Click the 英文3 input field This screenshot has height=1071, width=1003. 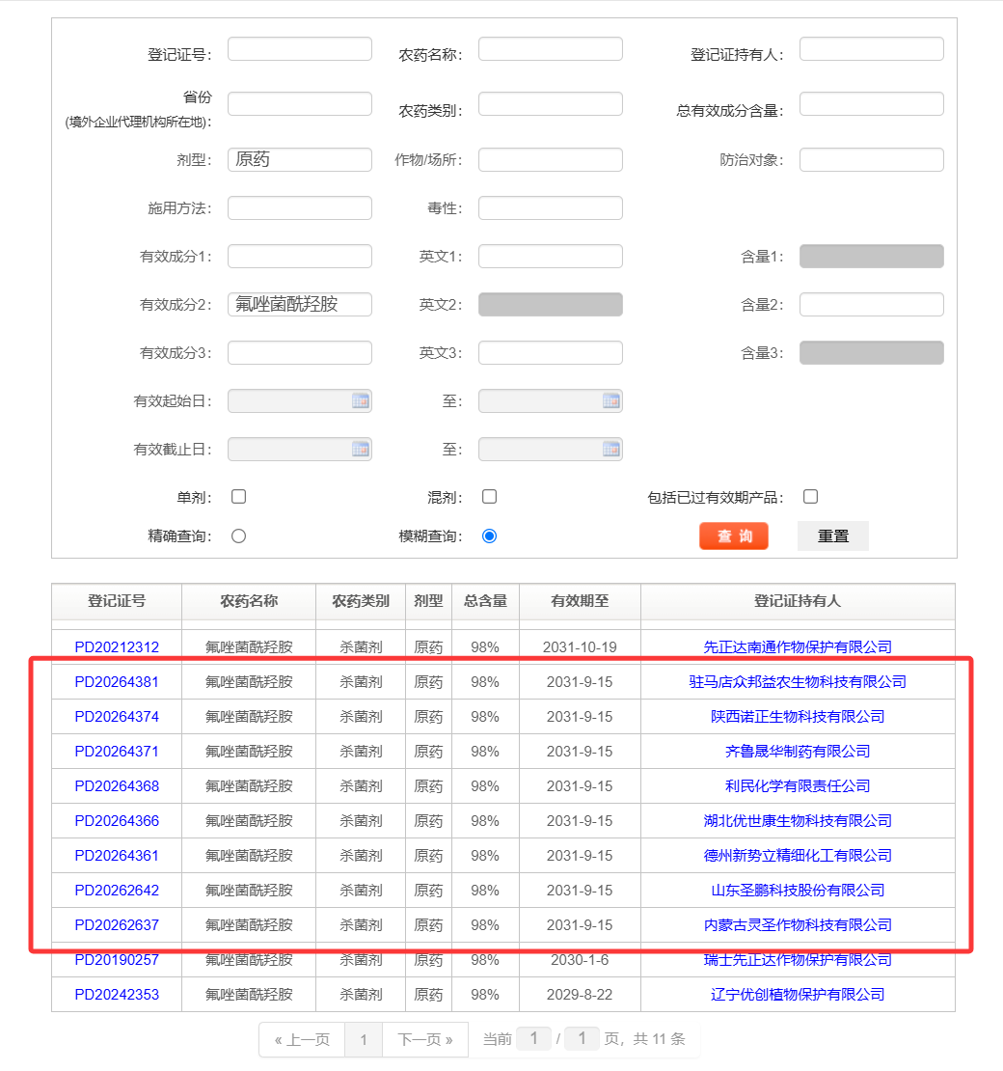(551, 353)
